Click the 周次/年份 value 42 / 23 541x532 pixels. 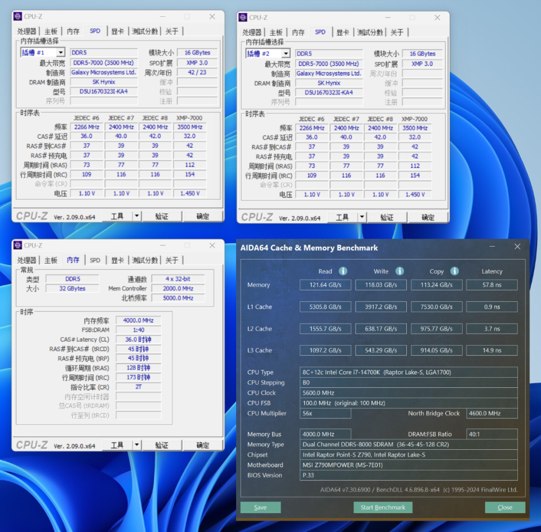pyautogui.click(x=197, y=73)
